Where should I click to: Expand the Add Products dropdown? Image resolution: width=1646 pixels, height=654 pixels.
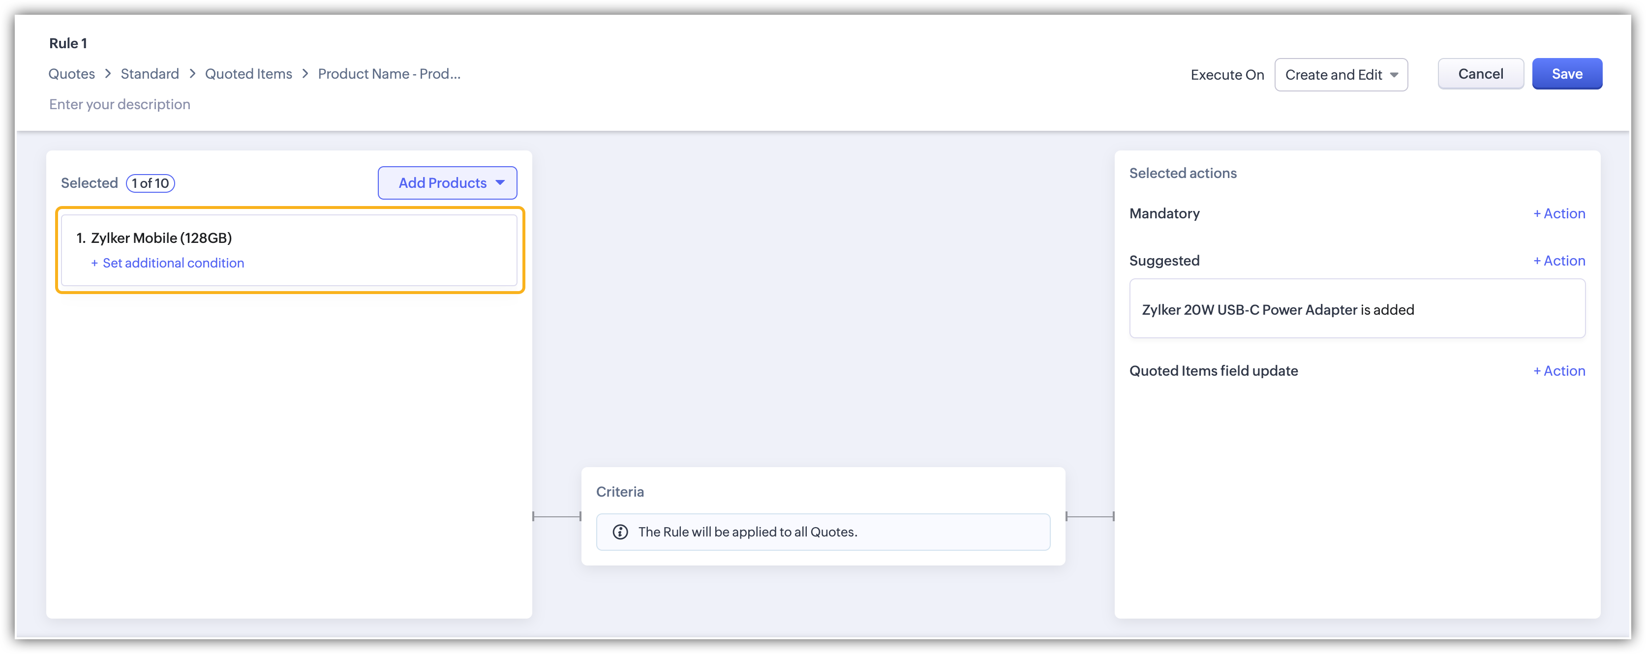coord(447,183)
